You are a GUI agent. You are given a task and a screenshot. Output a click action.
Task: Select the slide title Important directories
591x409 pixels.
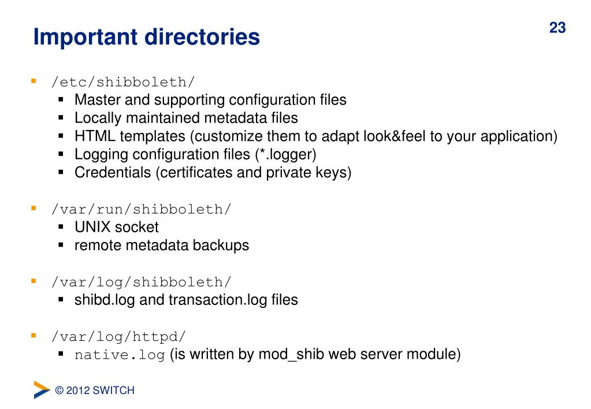click(x=147, y=37)
